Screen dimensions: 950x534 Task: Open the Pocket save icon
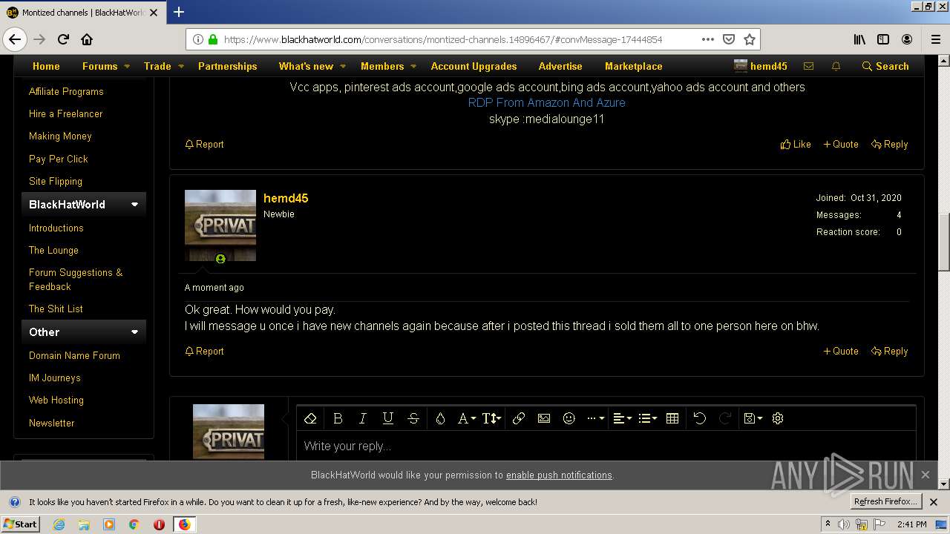click(x=729, y=39)
